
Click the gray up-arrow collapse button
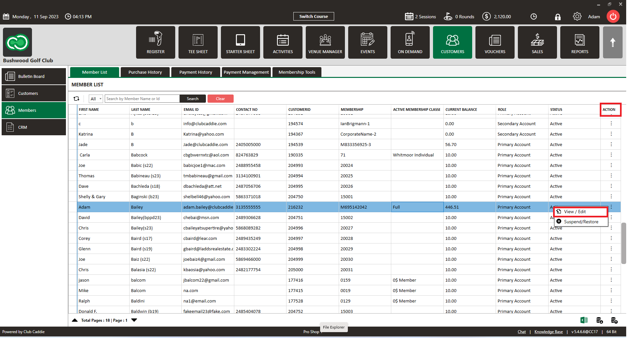[x=612, y=42]
